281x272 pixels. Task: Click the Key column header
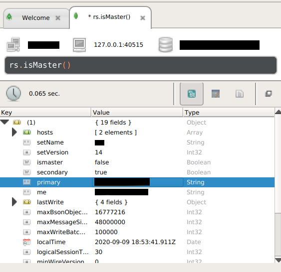click(45, 113)
